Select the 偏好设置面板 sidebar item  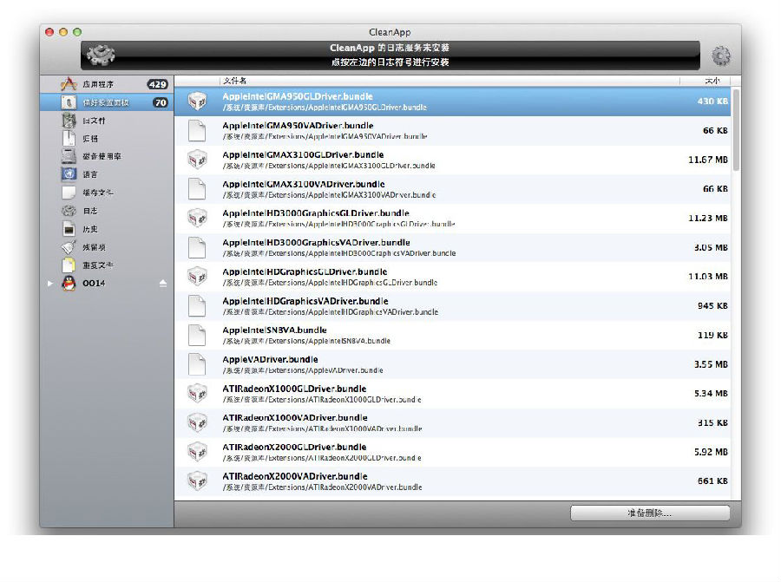pyautogui.click(x=105, y=102)
